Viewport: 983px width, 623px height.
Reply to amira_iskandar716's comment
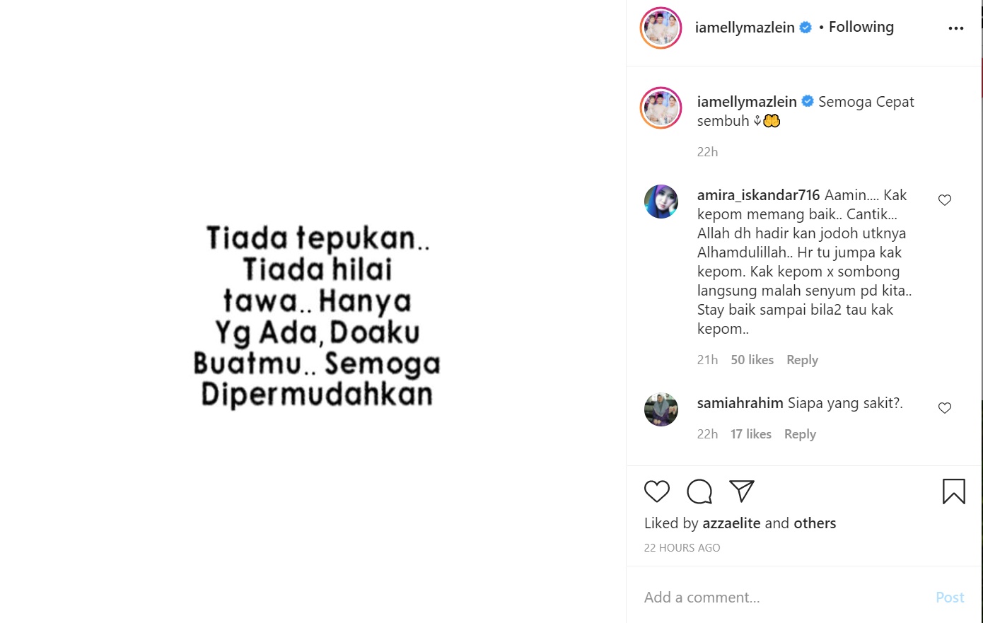[802, 360]
